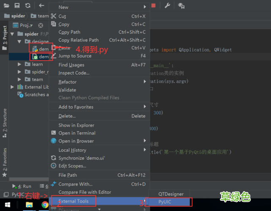Collapse the spider root folder

(13, 34)
